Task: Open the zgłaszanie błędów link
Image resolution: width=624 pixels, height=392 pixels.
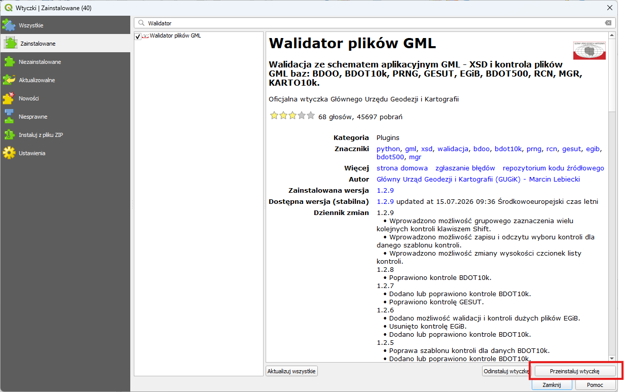Action: [465, 168]
